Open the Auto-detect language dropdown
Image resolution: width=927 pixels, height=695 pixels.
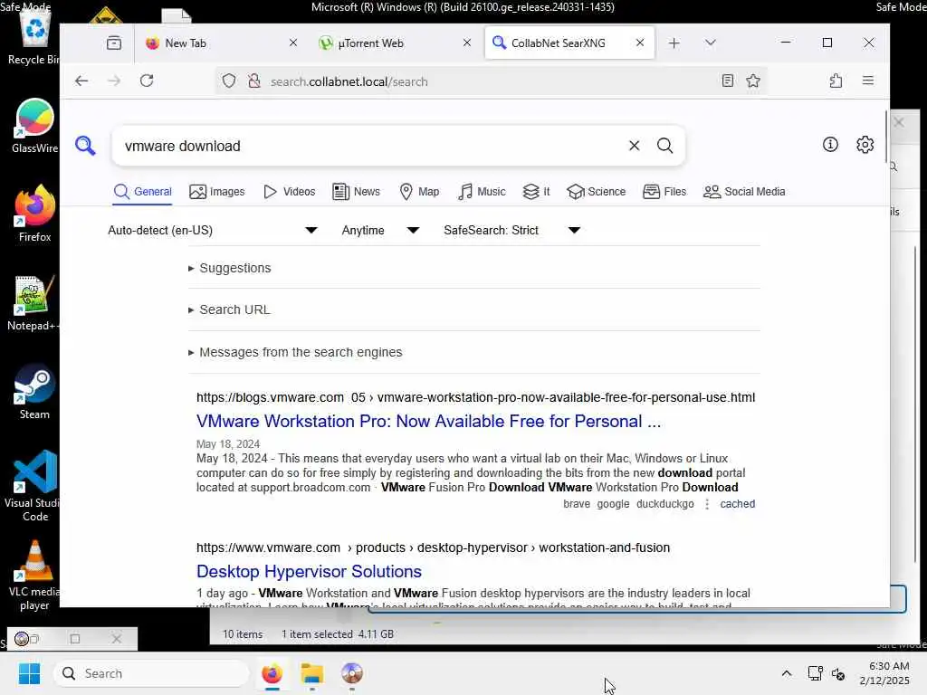pyautogui.click(x=213, y=230)
